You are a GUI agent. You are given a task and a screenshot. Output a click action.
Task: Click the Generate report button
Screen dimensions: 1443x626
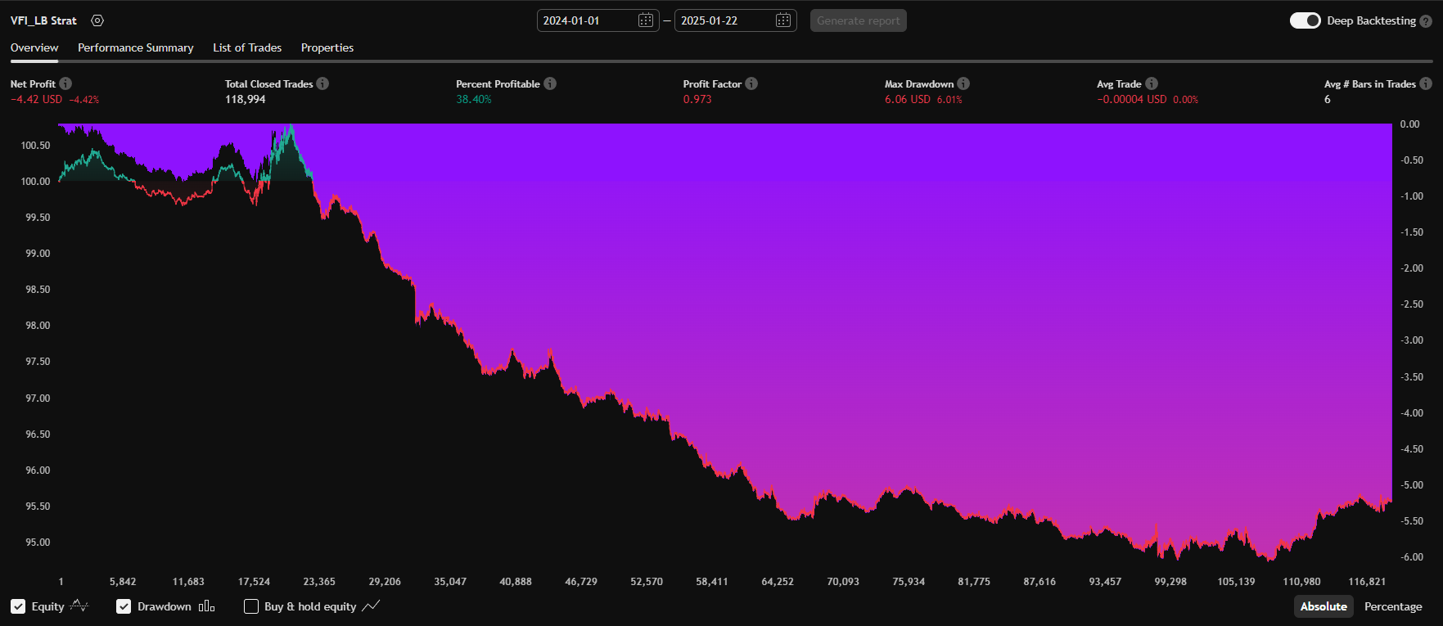click(x=859, y=20)
